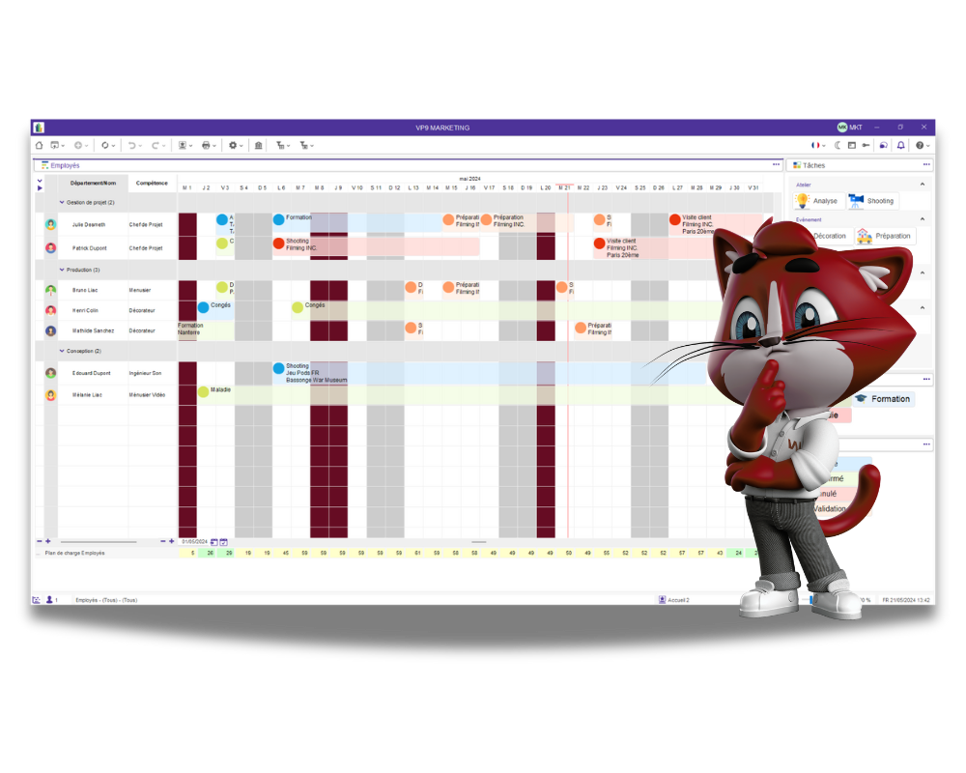Click the Formation button in right panel

pyautogui.click(x=884, y=399)
